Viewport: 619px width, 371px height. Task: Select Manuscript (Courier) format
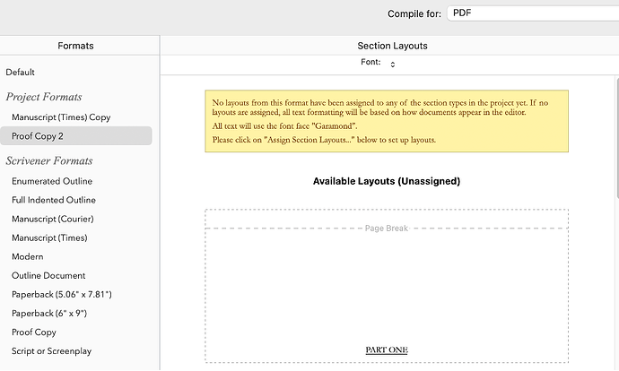click(53, 219)
